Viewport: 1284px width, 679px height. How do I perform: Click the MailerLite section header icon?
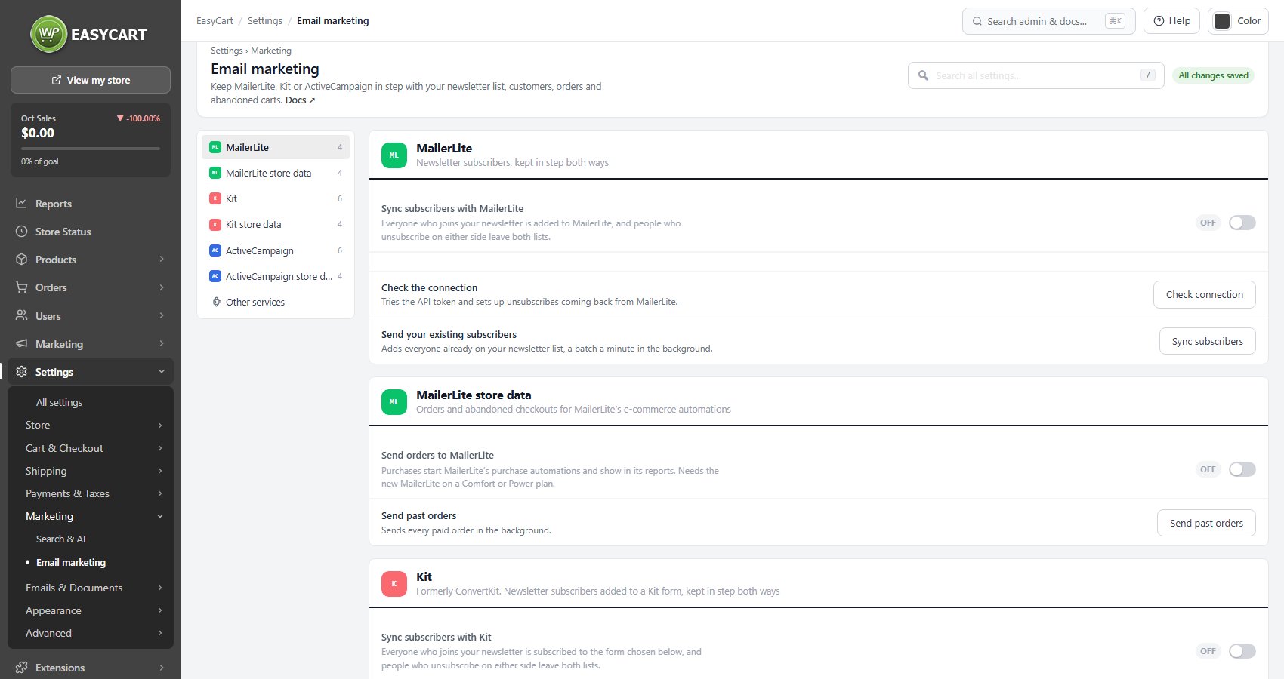coord(394,155)
